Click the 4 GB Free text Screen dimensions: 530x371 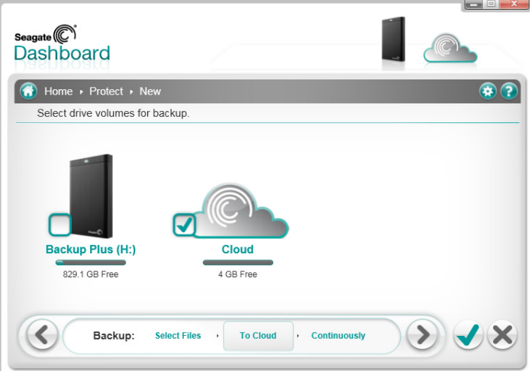pos(238,274)
